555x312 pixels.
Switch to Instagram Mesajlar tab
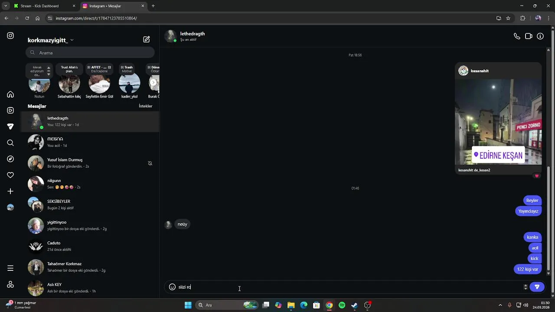point(111,6)
